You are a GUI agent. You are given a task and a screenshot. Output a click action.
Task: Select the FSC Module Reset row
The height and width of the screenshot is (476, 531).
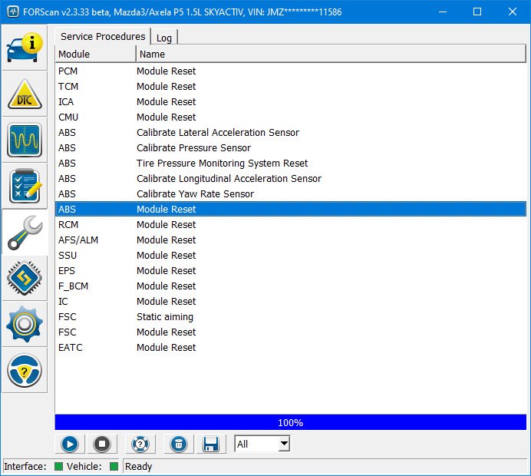click(291, 332)
